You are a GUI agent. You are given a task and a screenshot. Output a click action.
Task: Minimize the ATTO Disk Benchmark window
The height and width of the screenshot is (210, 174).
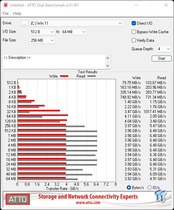[136, 5]
